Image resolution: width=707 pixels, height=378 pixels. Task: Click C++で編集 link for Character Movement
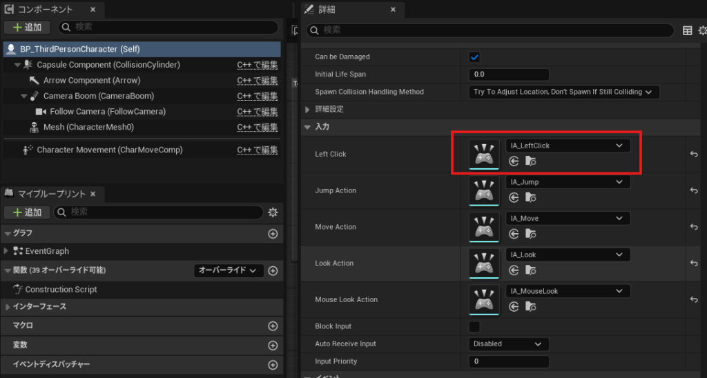pos(258,150)
